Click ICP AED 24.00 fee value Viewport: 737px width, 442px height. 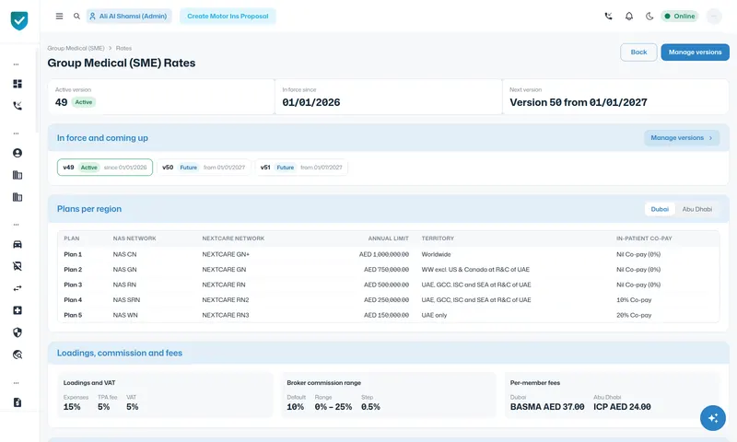[622, 407]
